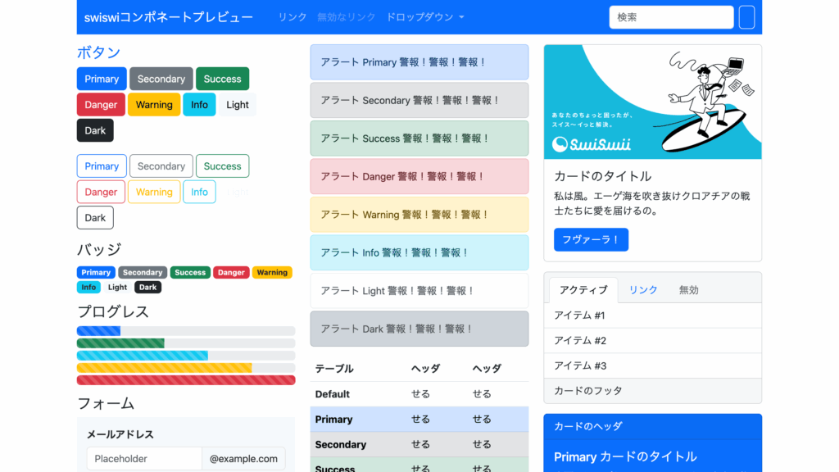Open the swiswiコンポネートプレビュー brand link
Image resolution: width=839 pixels, height=472 pixels.
tap(169, 17)
